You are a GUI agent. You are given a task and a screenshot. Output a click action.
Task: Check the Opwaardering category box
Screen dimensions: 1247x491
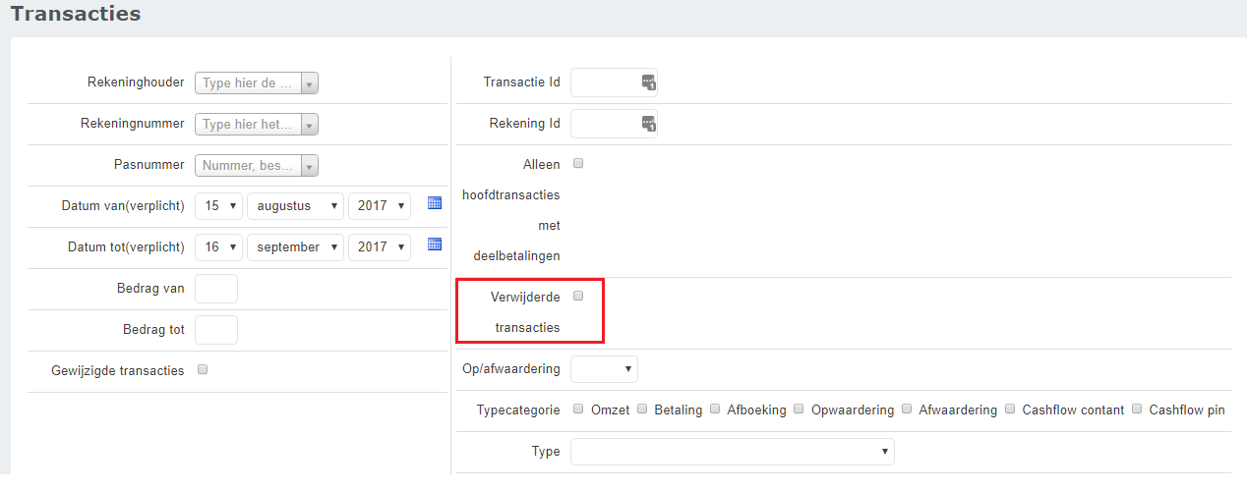point(800,409)
